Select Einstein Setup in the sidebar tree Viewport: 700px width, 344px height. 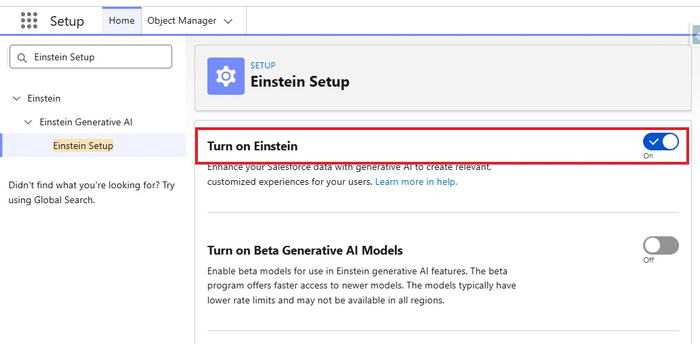(x=83, y=146)
